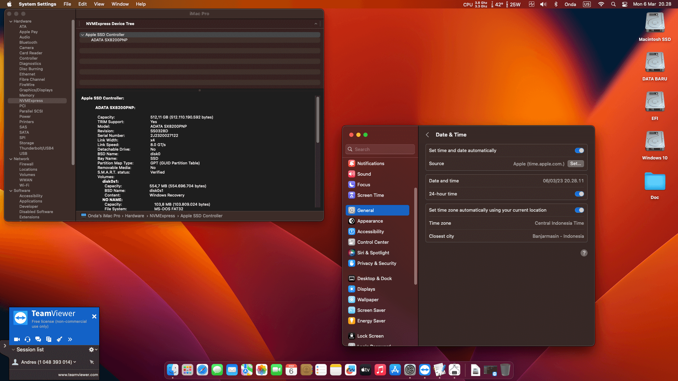Image resolution: width=678 pixels, height=381 pixels.
Task: Collapse the Apple SSD Controller tree row
Action: tap(82, 35)
